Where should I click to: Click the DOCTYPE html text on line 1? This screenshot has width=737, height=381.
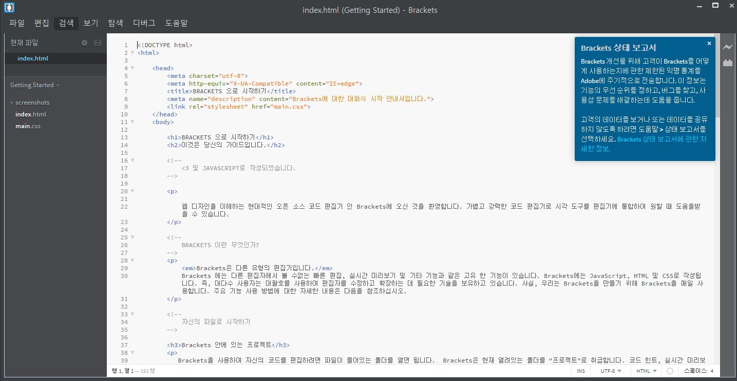point(164,45)
